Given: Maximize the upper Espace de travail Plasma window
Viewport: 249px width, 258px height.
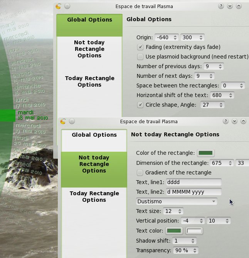Looking at the screenshot, I should pyautogui.click(x=239, y=6).
